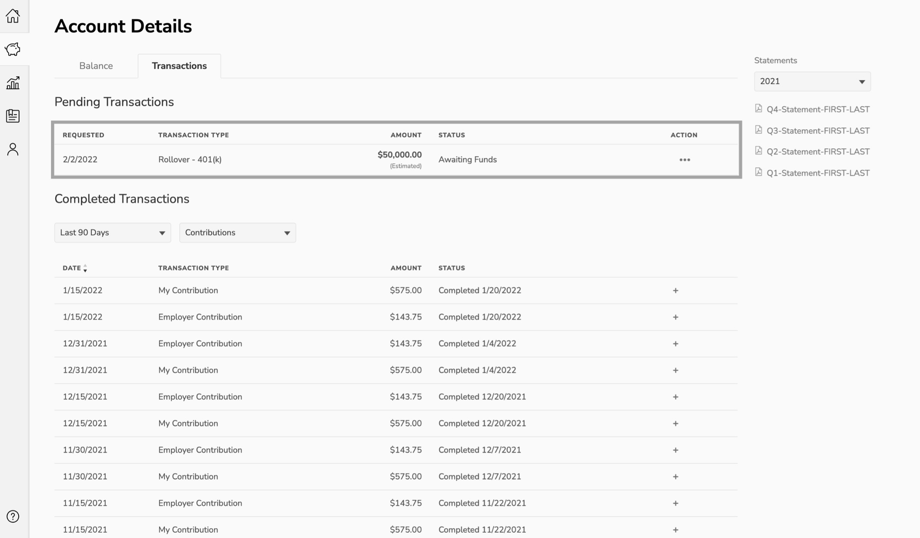This screenshot has height=538, width=920.
Task: Expand My Contribution row dated 1/15/2022
Action: pos(676,290)
